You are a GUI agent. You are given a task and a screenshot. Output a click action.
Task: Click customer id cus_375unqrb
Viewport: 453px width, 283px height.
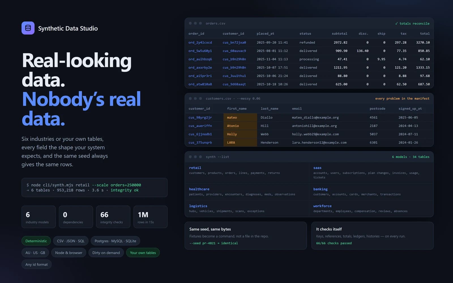200,143
